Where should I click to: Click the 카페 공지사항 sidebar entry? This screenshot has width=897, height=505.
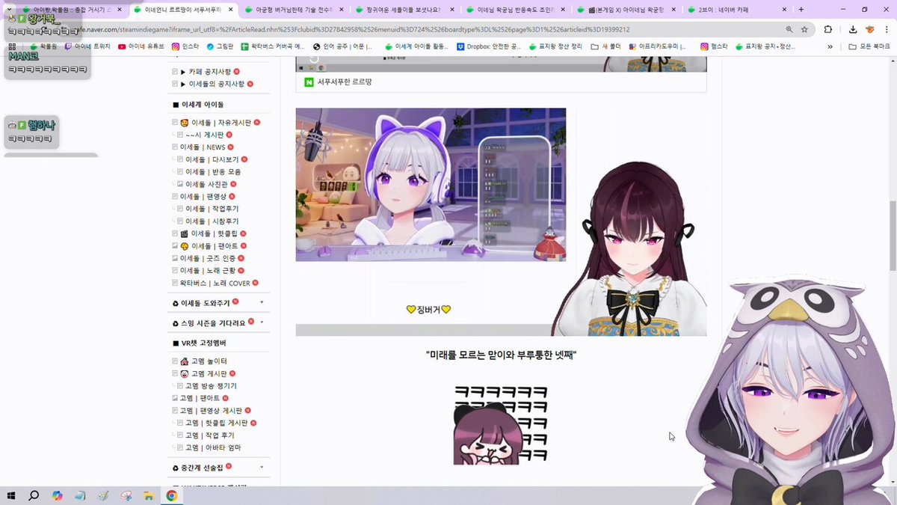pyautogui.click(x=209, y=72)
